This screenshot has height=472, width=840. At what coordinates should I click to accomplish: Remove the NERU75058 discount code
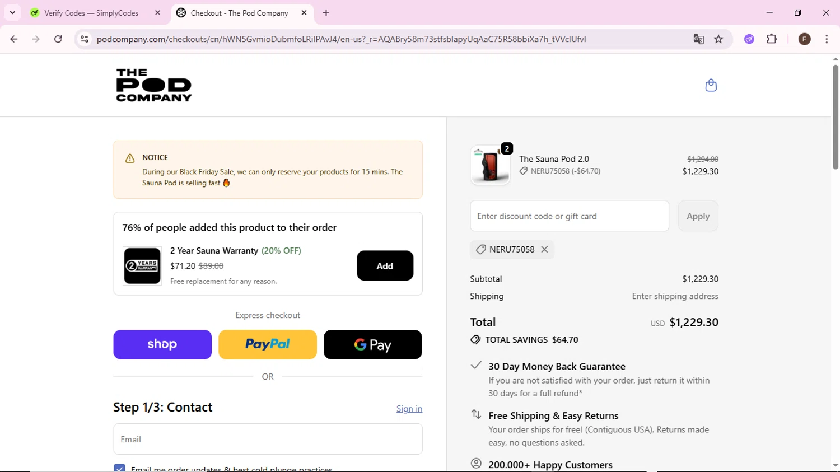(544, 250)
